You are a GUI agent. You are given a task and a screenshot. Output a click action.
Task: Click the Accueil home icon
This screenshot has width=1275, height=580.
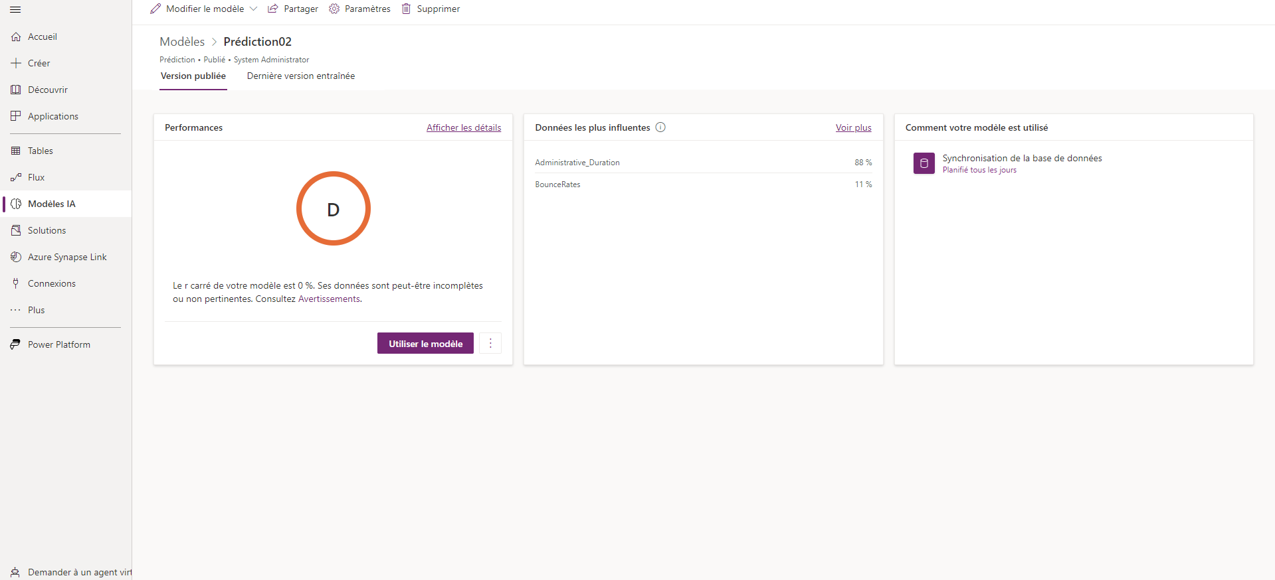pyautogui.click(x=16, y=36)
